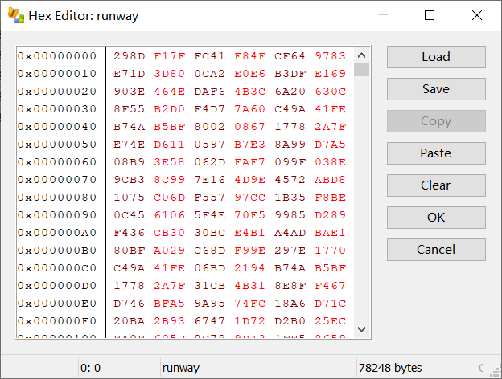Select address 0x00000000

point(57,56)
